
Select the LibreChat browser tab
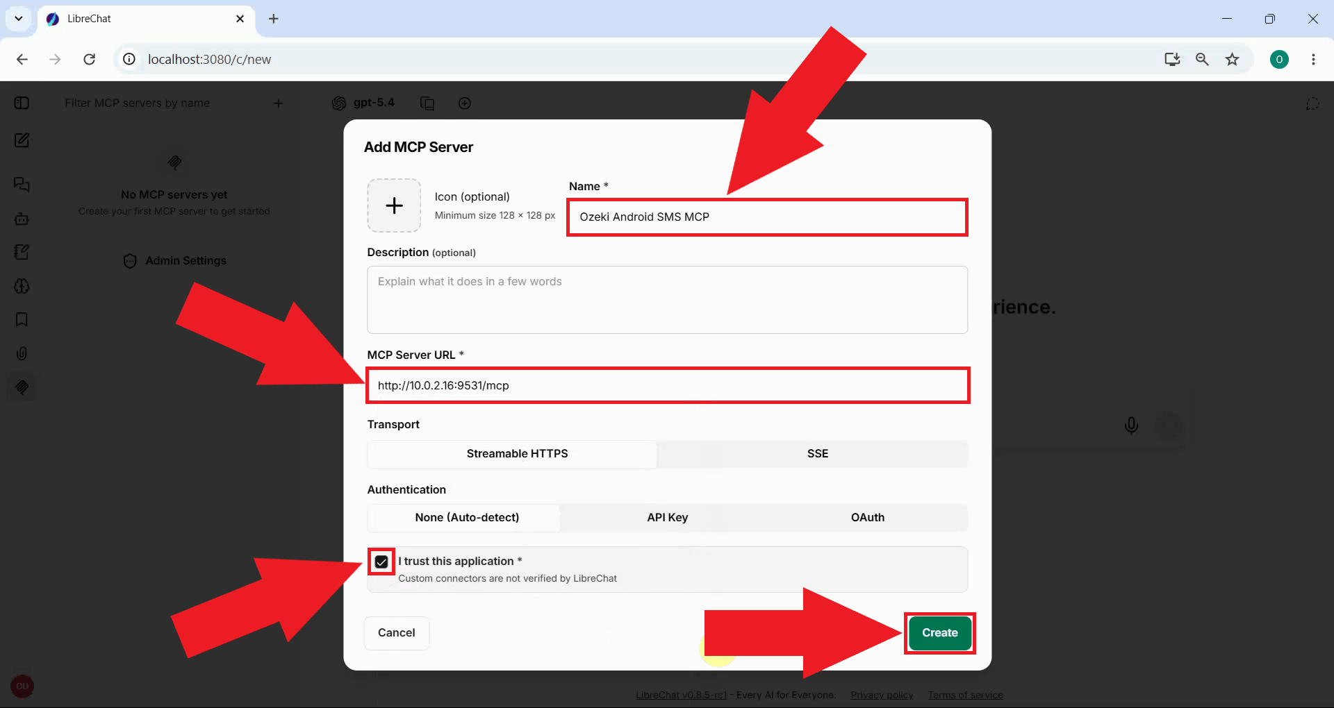[x=146, y=19]
